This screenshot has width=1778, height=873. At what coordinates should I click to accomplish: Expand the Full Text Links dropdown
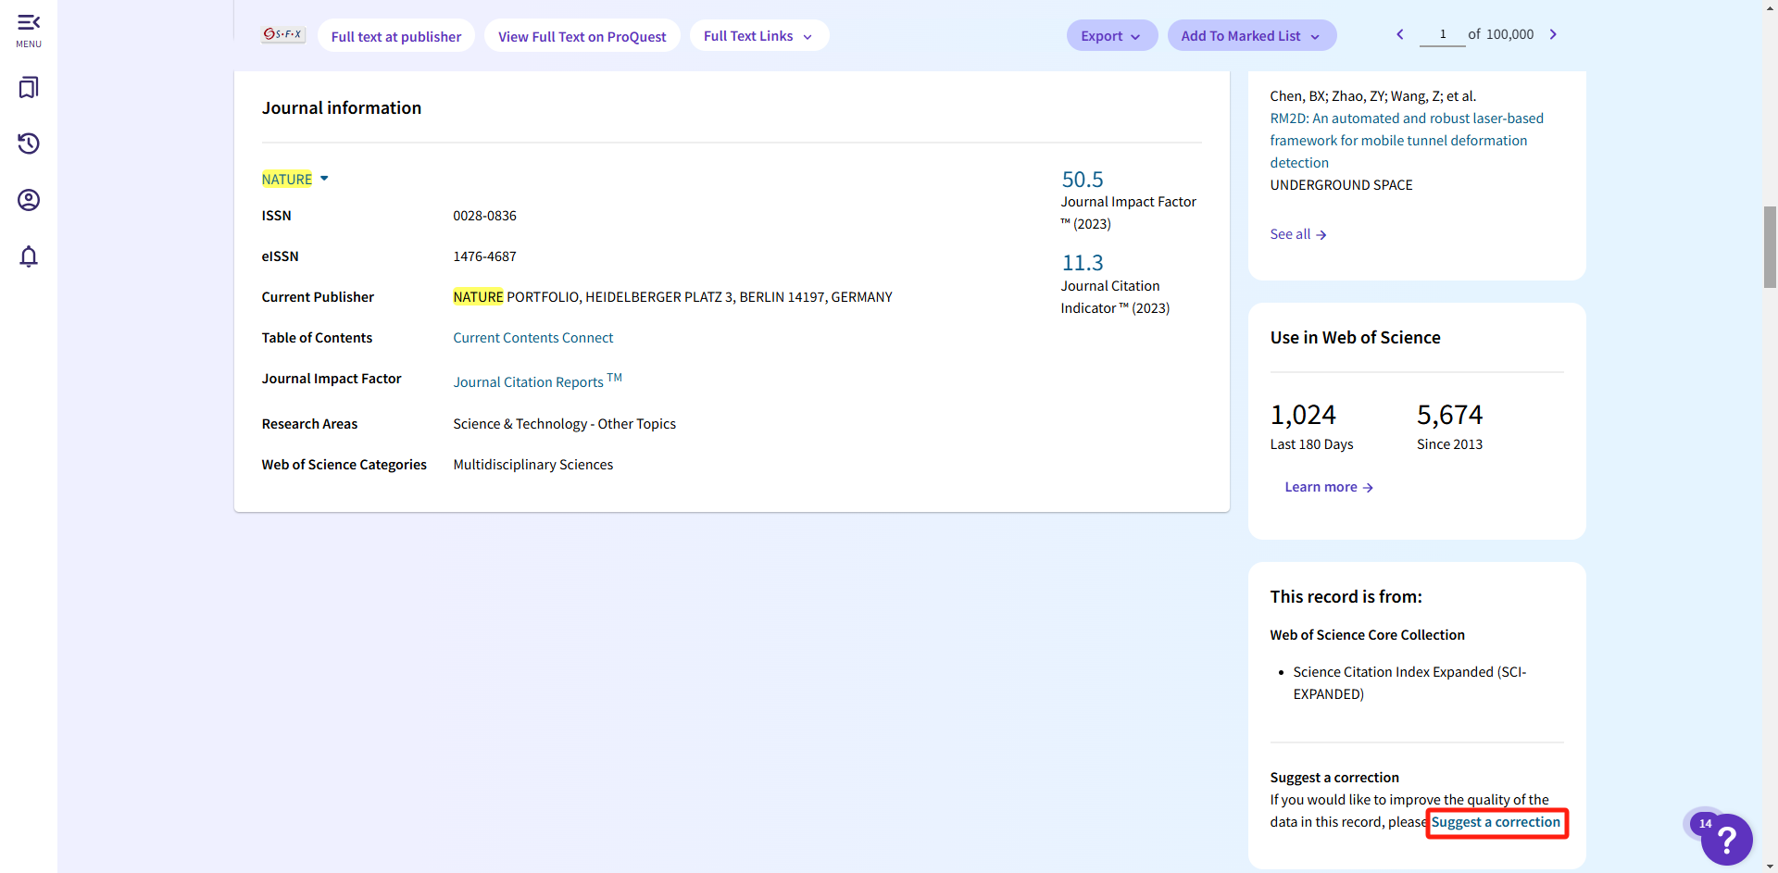(758, 36)
